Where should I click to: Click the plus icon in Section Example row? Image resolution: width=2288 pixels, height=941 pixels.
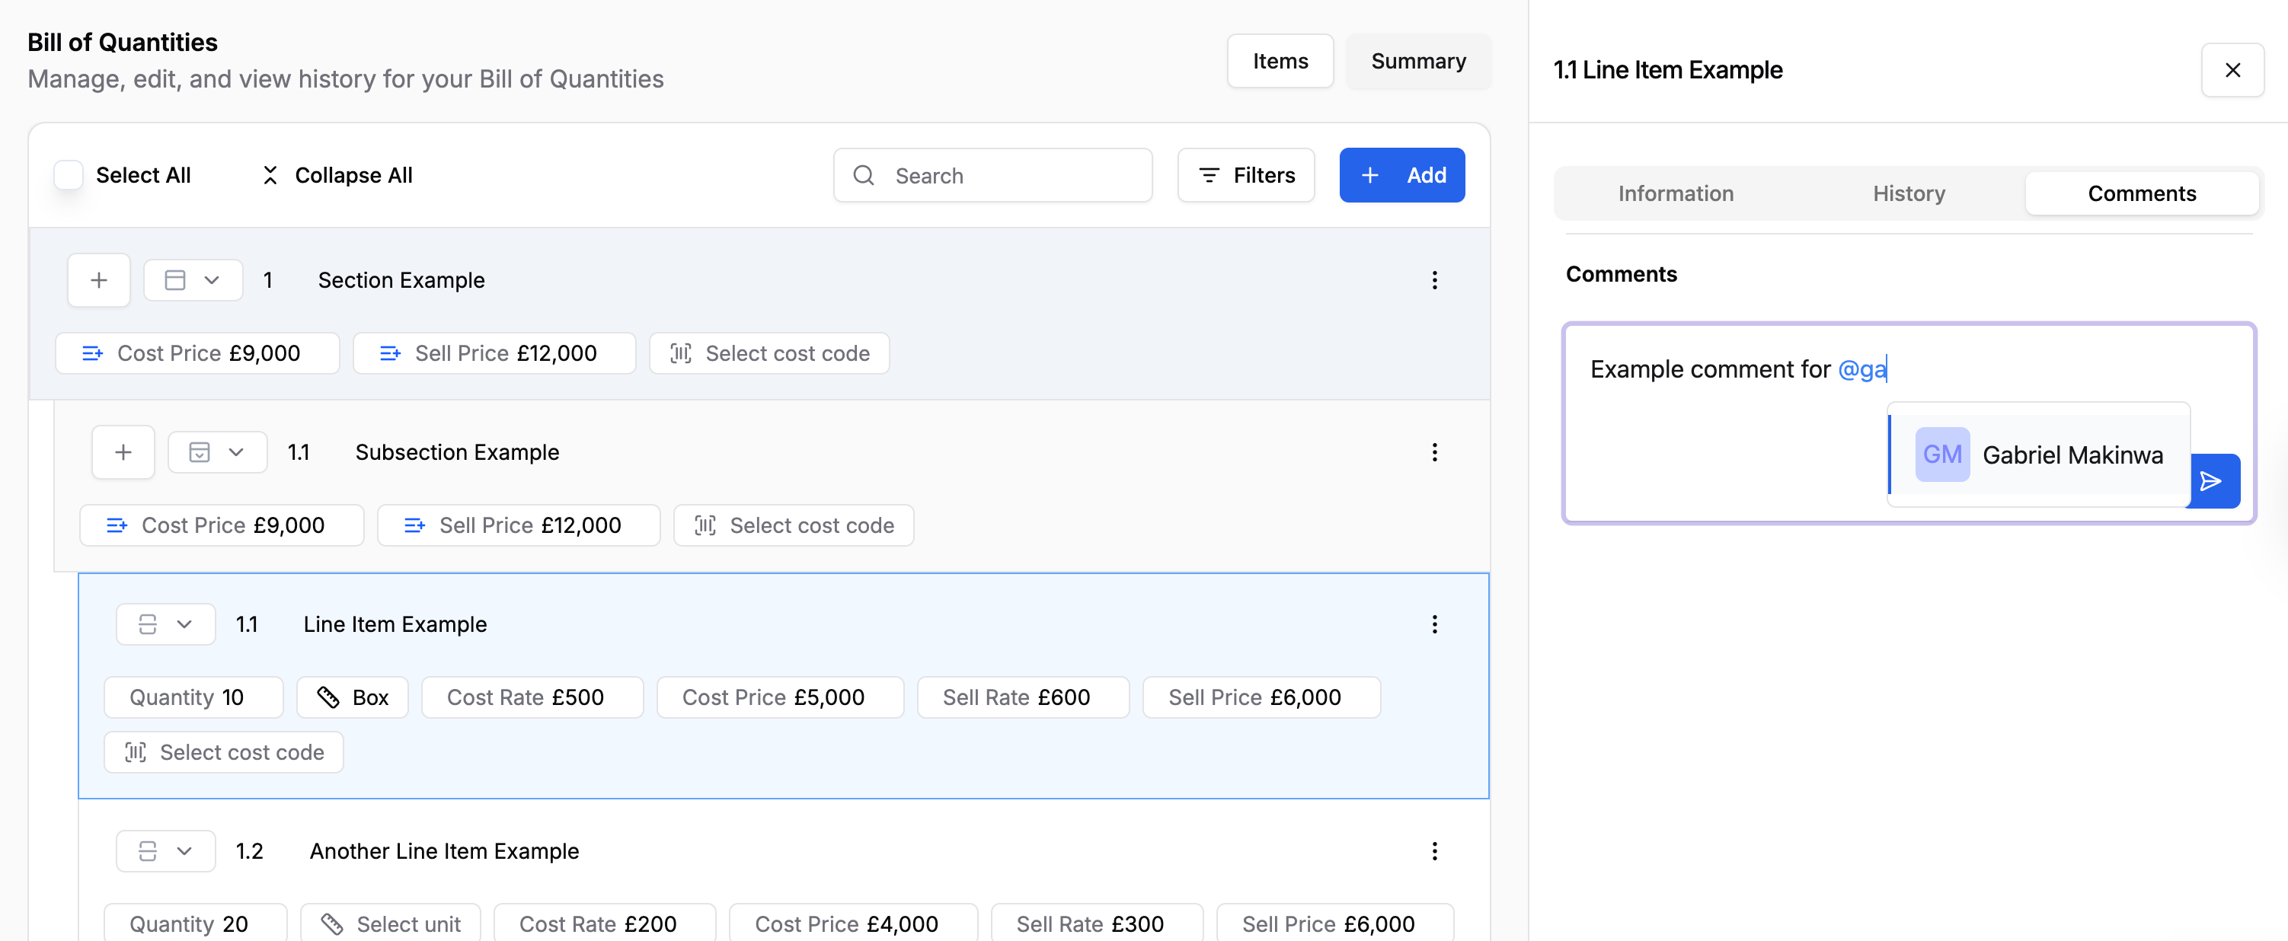(98, 280)
